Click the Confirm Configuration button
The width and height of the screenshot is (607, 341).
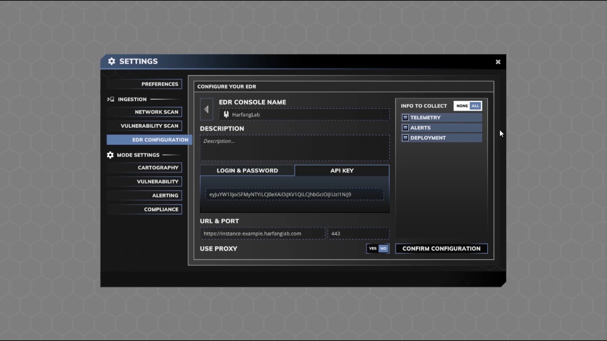[x=441, y=248]
